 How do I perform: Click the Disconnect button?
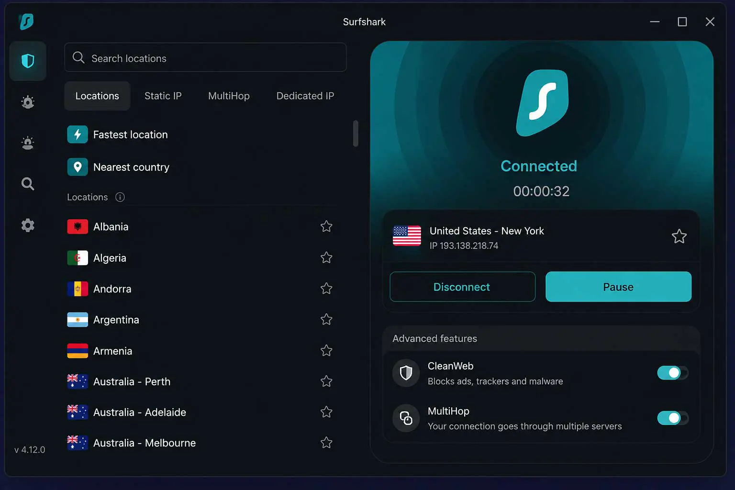click(x=462, y=287)
